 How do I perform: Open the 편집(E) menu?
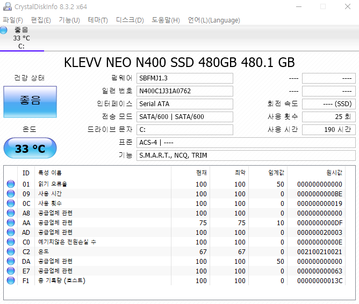41,20
